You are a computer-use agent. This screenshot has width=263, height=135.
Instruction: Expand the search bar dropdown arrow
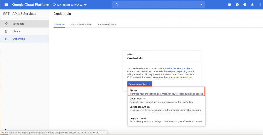201,5
